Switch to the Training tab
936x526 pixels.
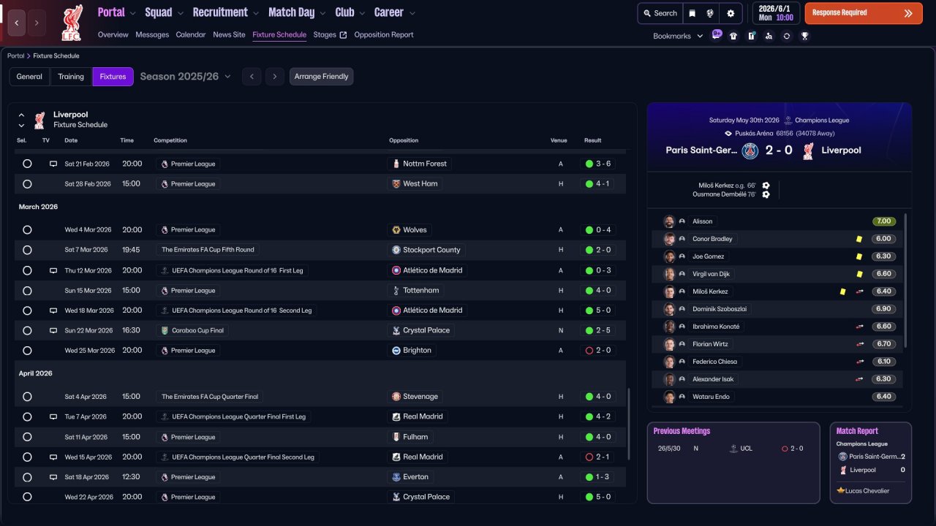click(71, 77)
